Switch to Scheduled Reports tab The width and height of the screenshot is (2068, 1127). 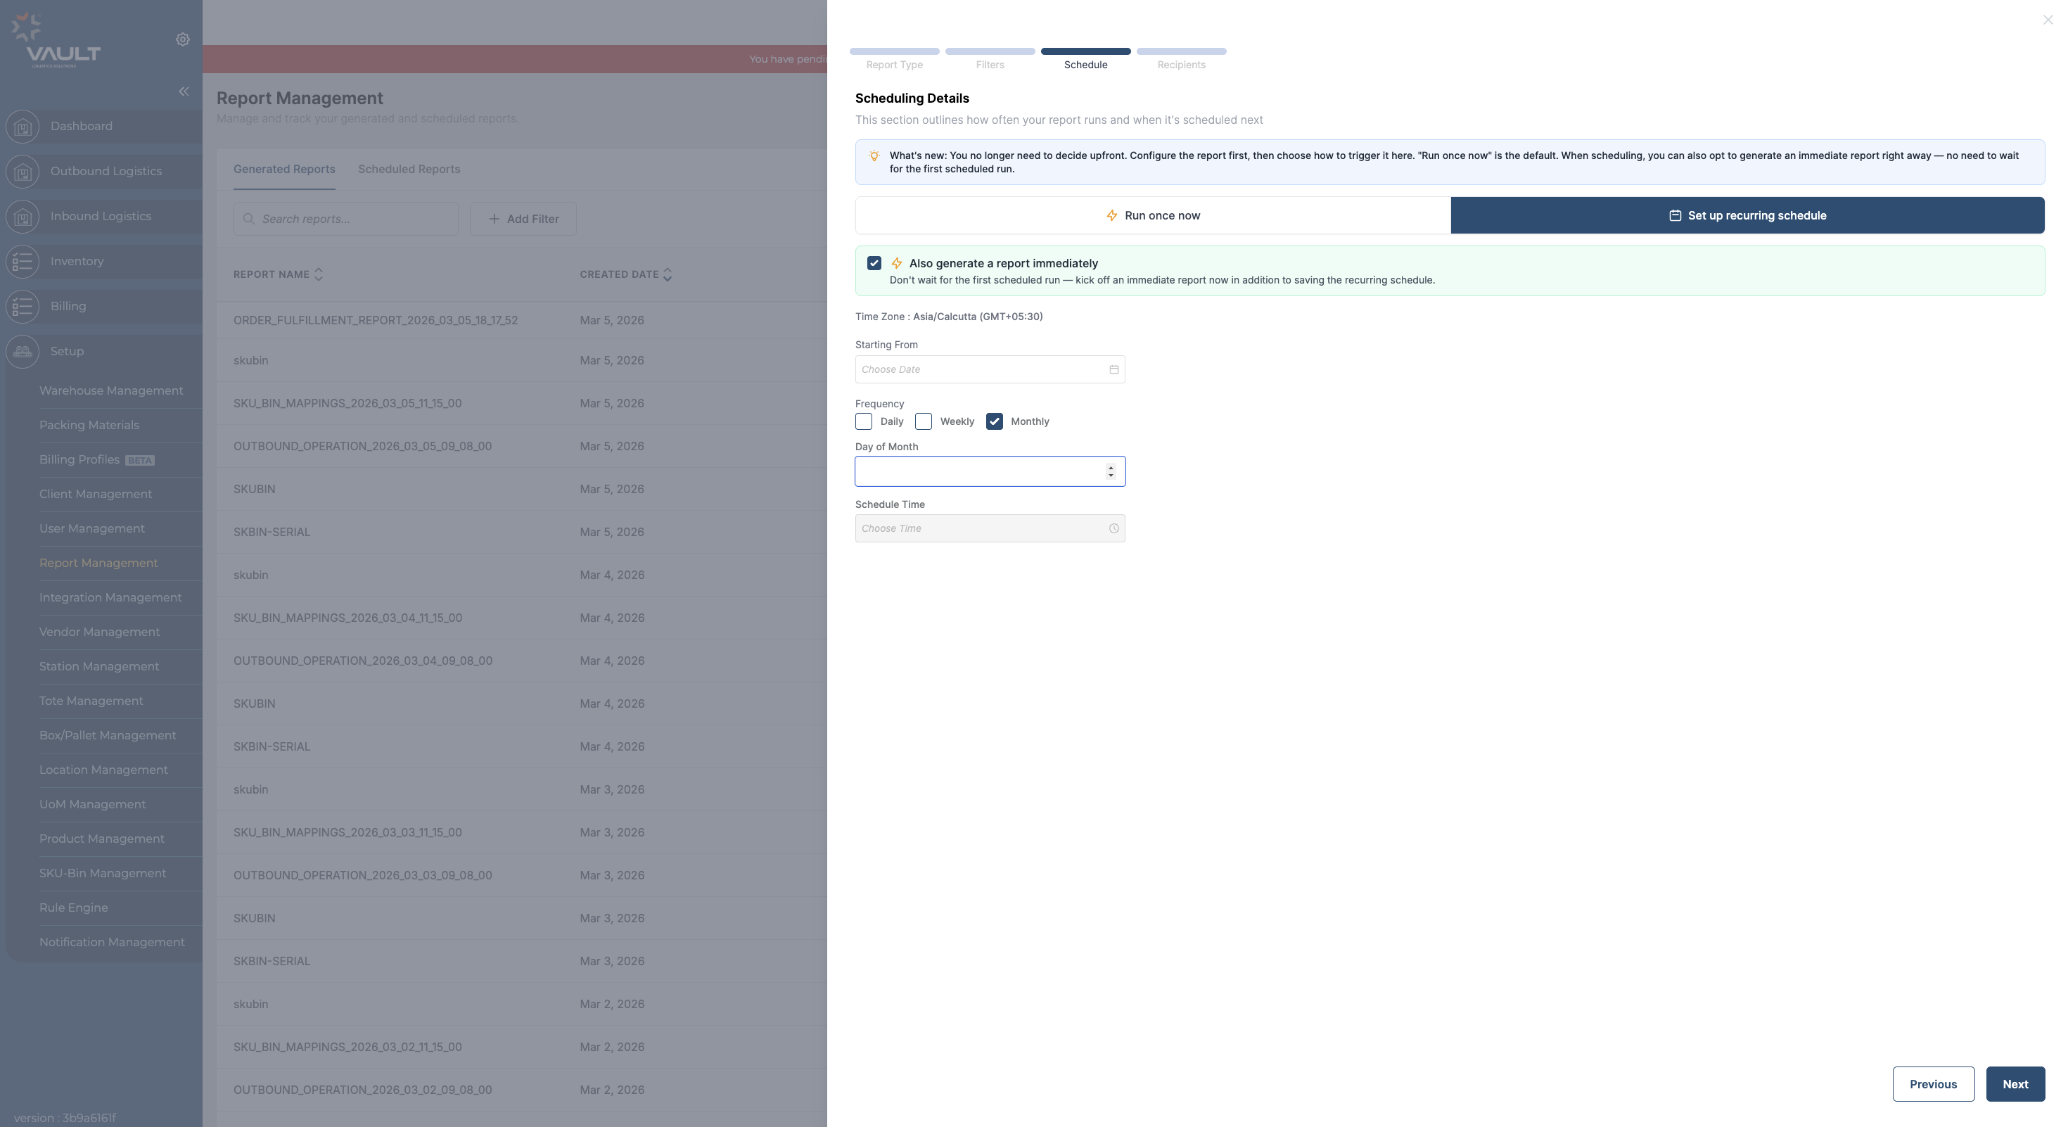409,170
